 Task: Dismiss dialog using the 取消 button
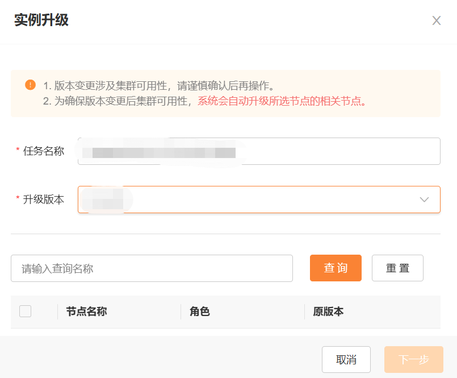coord(346,360)
